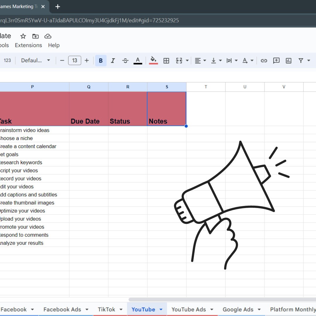This screenshot has width=316, height=316.
Task: Toggle bold formatting on the selection
Action: point(101,61)
